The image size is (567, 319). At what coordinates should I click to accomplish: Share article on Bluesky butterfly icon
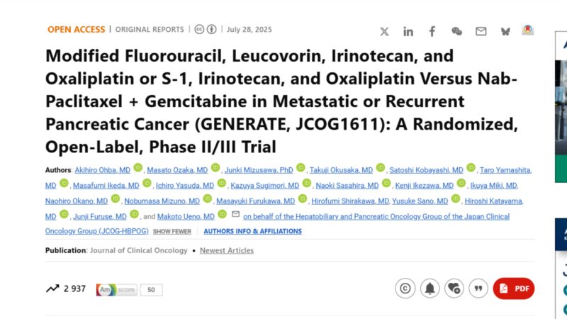(x=505, y=32)
